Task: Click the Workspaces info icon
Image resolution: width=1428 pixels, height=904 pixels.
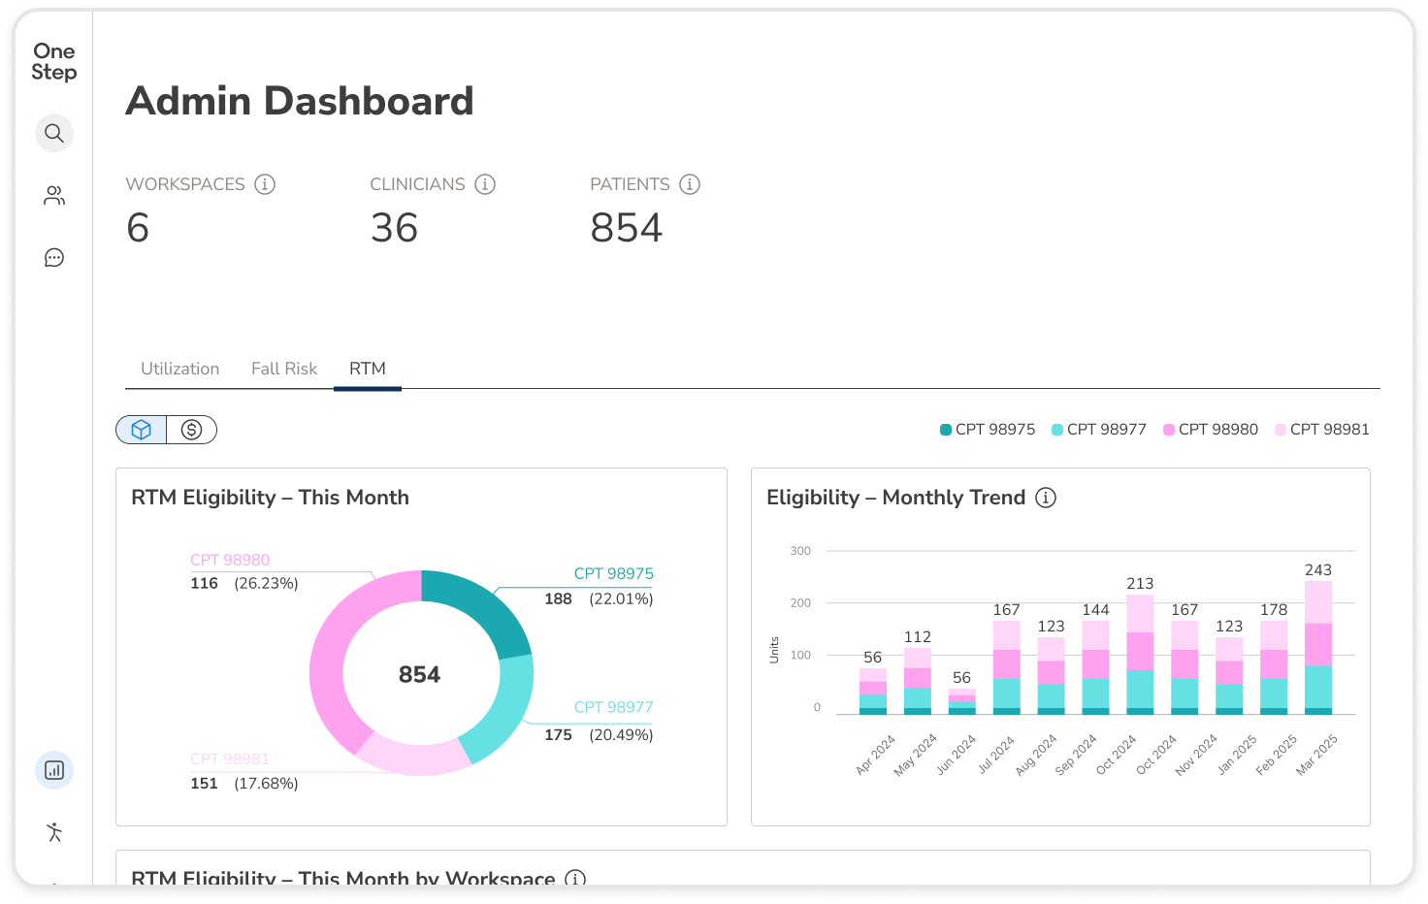Action: click(265, 184)
